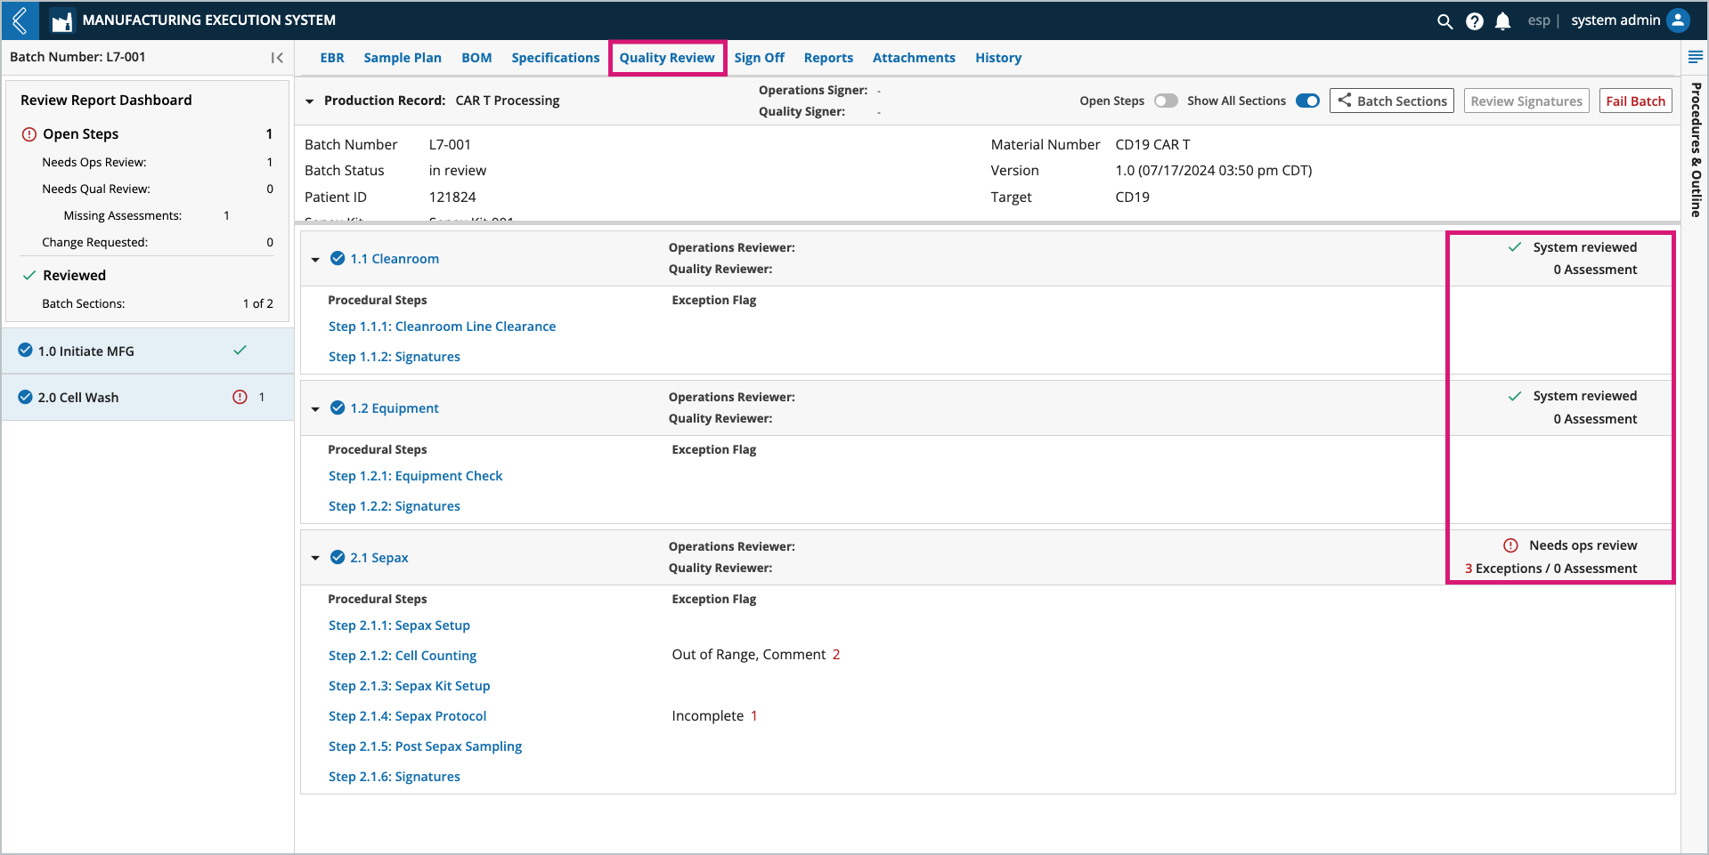
Task: Switch to the EBR tab
Action: [332, 58]
